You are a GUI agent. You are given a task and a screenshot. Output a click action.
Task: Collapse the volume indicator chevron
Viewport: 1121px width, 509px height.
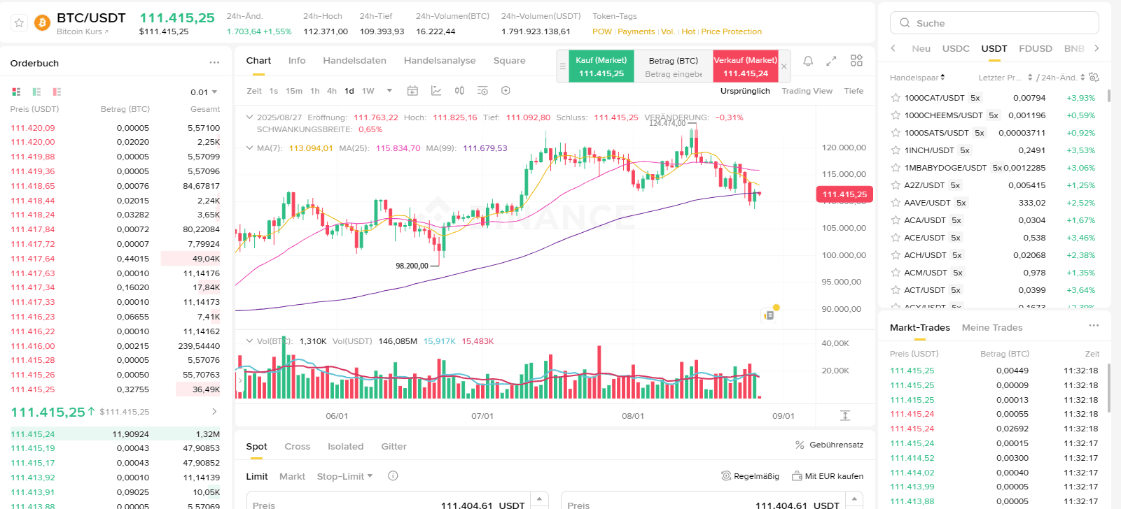coord(249,341)
